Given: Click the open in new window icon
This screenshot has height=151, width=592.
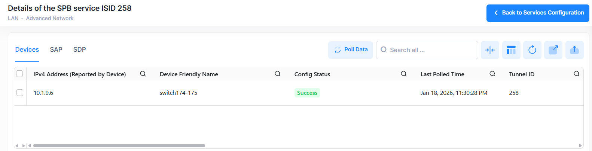Looking at the screenshot, I should click(x=553, y=50).
